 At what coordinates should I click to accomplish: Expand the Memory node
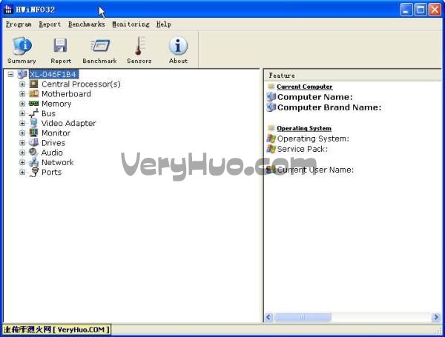coord(22,104)
